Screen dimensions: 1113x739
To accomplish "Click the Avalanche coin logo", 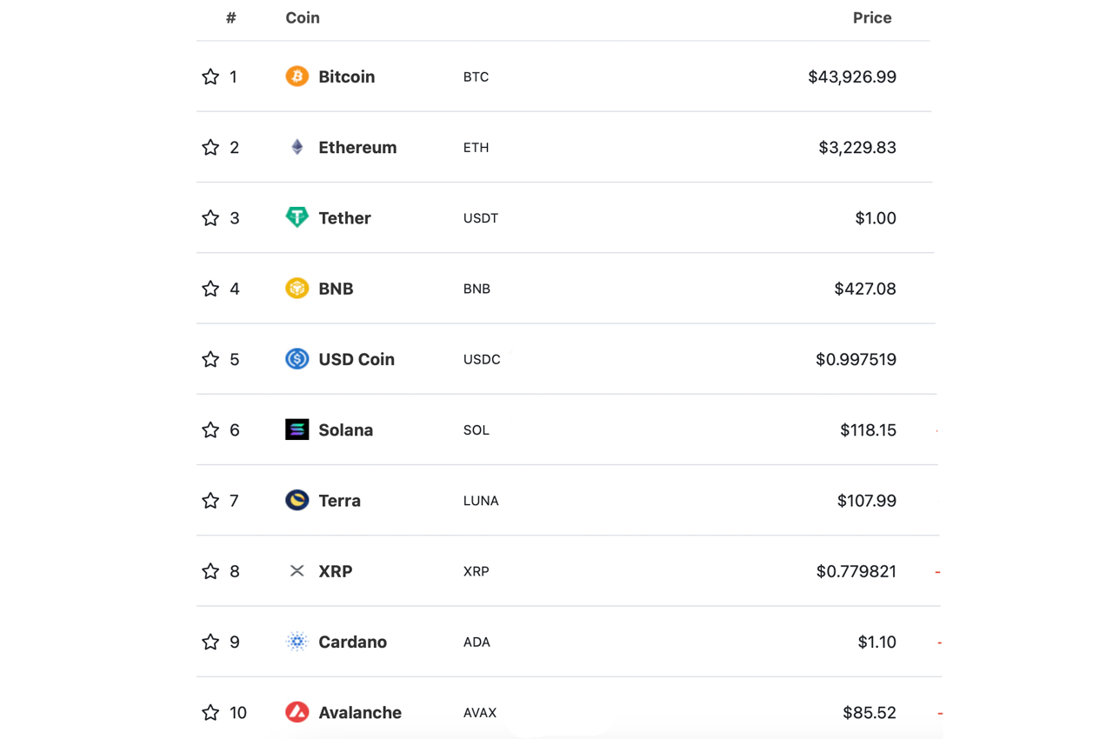I will (297, 712).
